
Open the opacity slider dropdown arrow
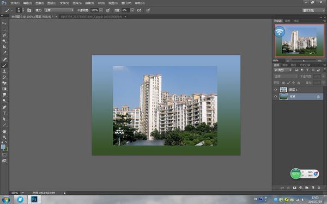click(101, 10)
